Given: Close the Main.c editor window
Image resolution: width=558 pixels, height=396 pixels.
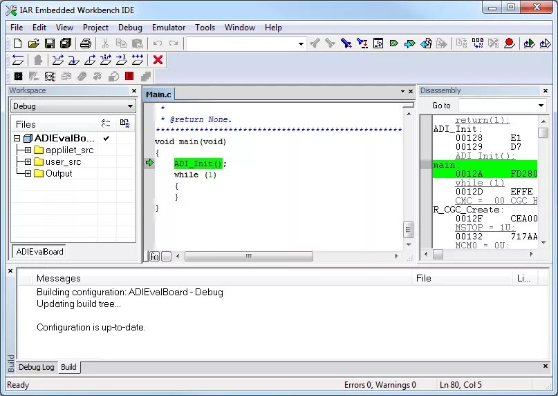Looking at the screenshot, I should click(410, 91).
